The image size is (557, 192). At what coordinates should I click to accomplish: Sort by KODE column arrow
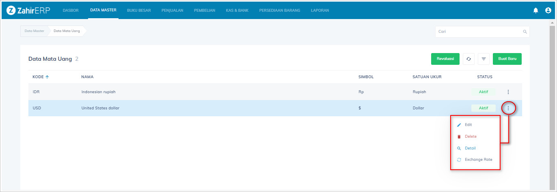tap(47, 77)
